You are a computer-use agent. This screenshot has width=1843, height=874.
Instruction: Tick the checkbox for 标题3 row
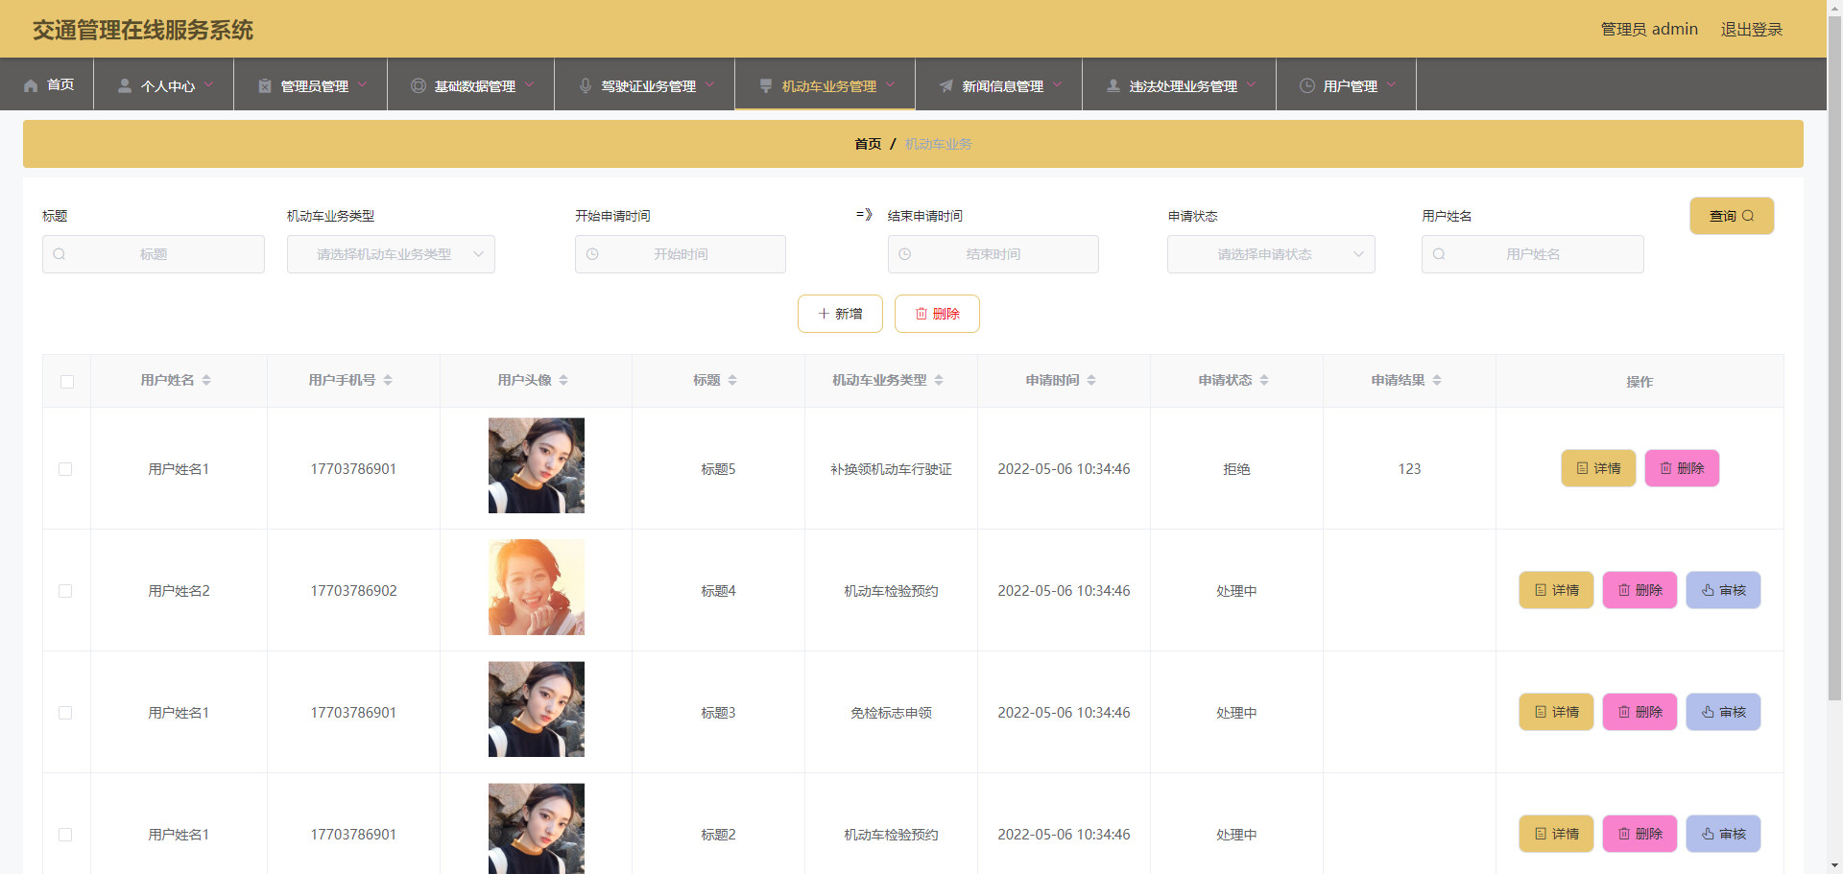[65, 713]
